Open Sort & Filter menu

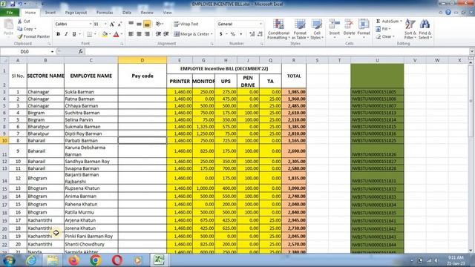point(410,29)
